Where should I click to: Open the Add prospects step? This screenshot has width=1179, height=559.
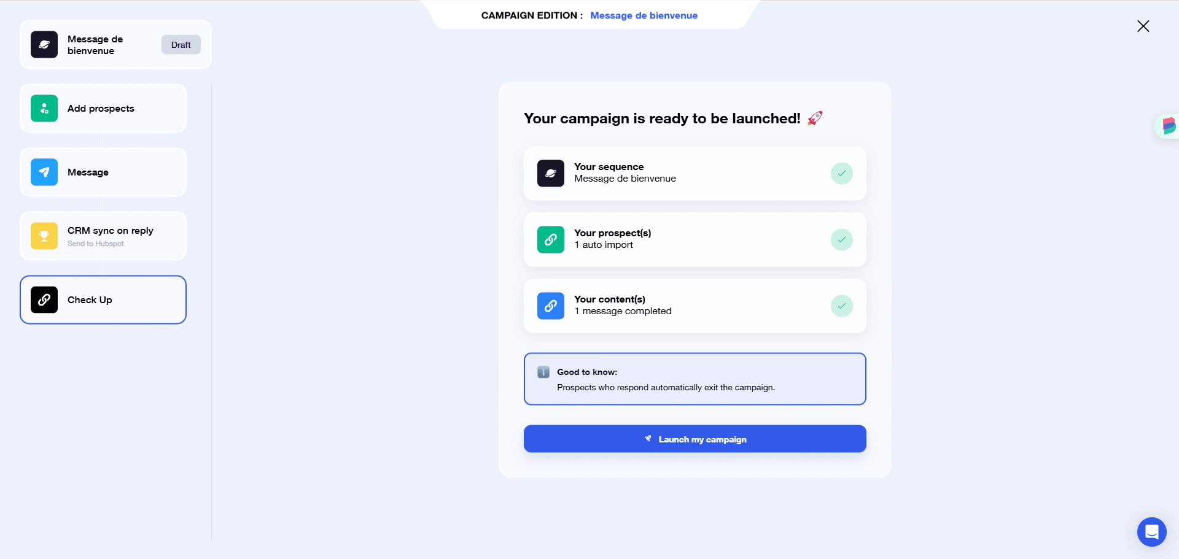(x=103, y=109)
